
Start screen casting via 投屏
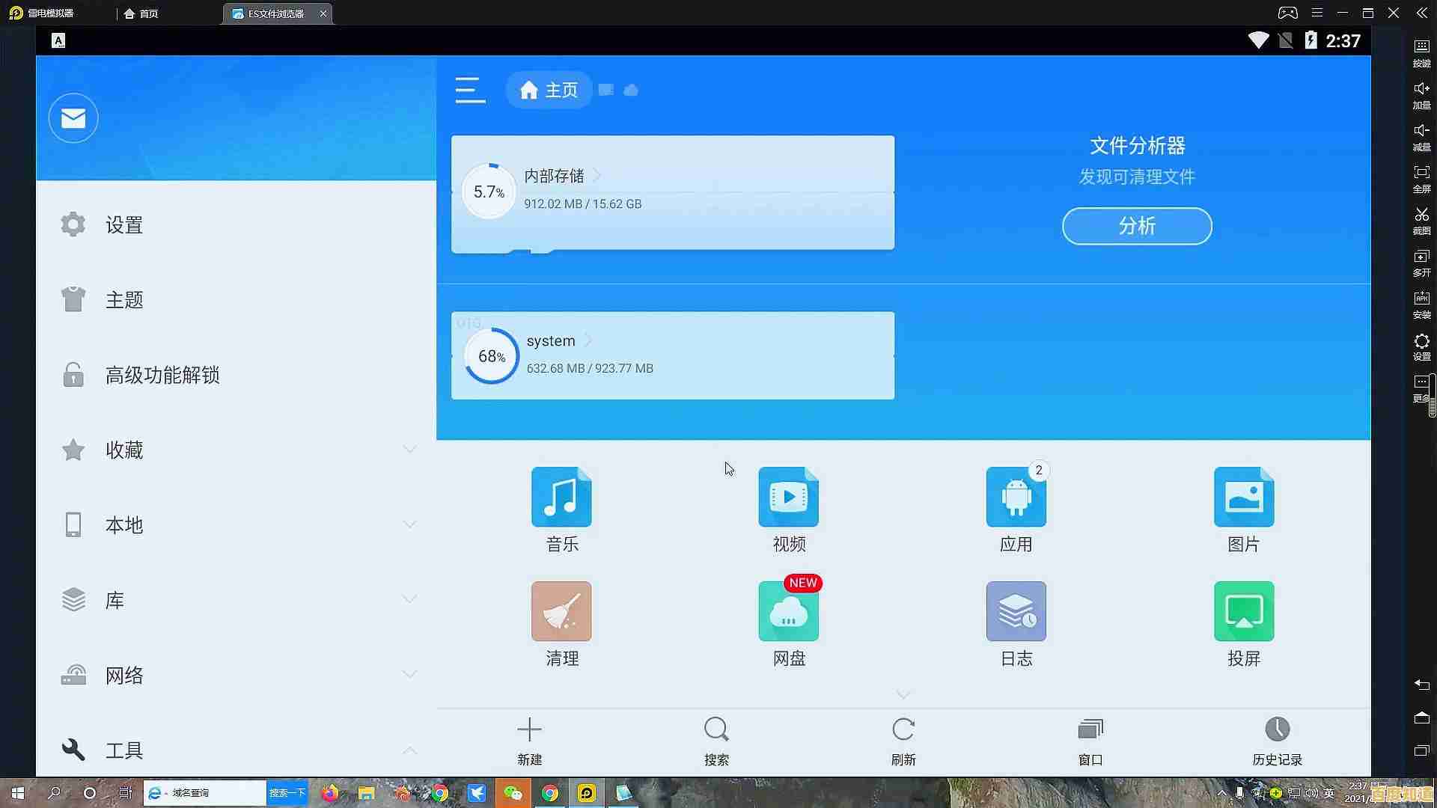click(x=1243, y=623)
